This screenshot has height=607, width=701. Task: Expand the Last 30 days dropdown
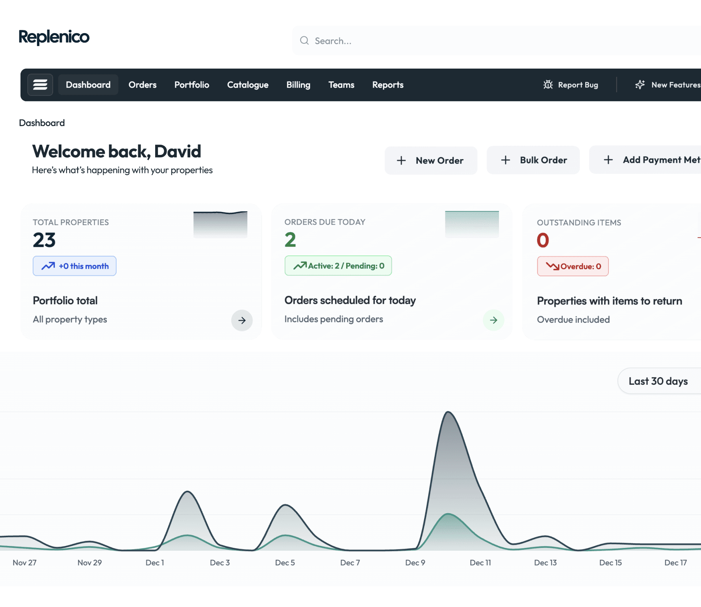pos(658,381)
